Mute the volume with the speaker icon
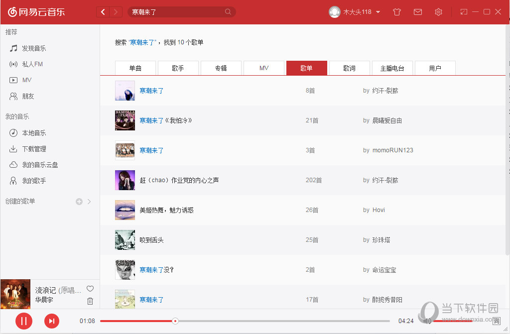The height and width of the screenshot is (334, 510). pos(427,321)
